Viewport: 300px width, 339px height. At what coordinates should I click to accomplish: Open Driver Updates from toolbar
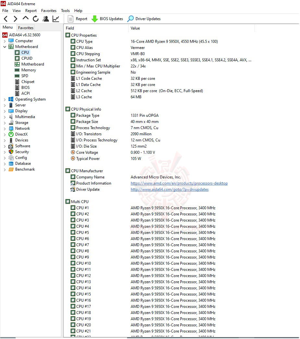pyautogui.click(x=144, y=19)
